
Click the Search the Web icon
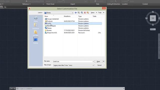click(82, 12)
